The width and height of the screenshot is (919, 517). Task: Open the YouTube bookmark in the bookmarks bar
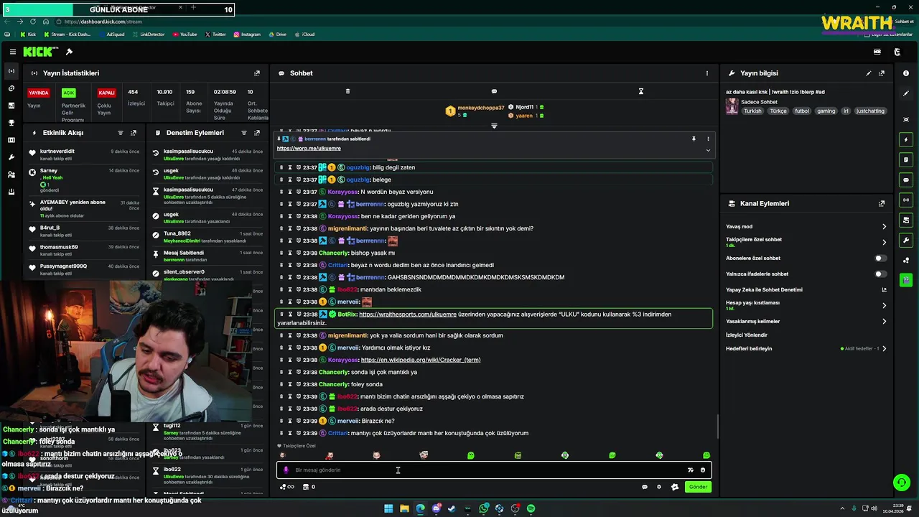pyautogui.click(x=185, y=34)
